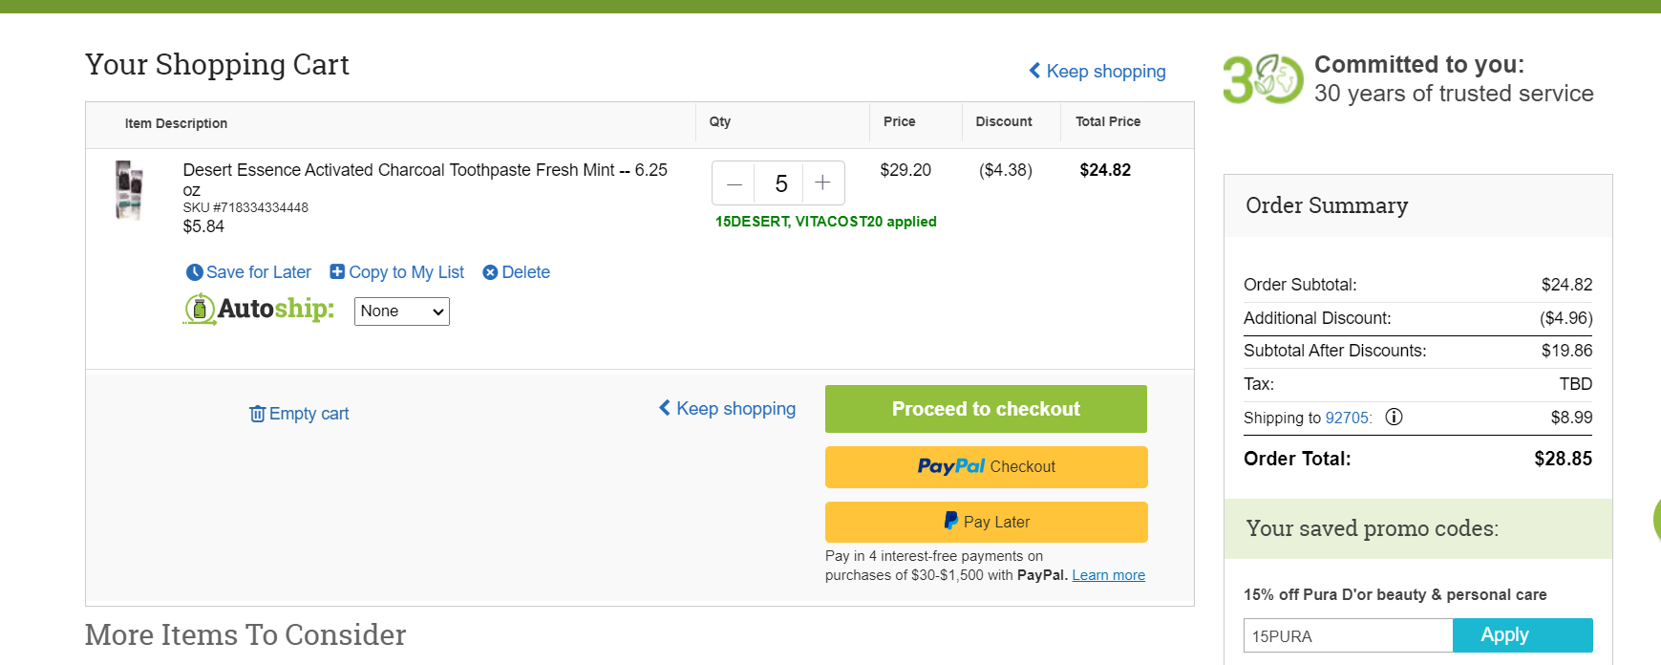Open the Pay Later Learn more link

pyautogui.click(x=1108, y=575)
